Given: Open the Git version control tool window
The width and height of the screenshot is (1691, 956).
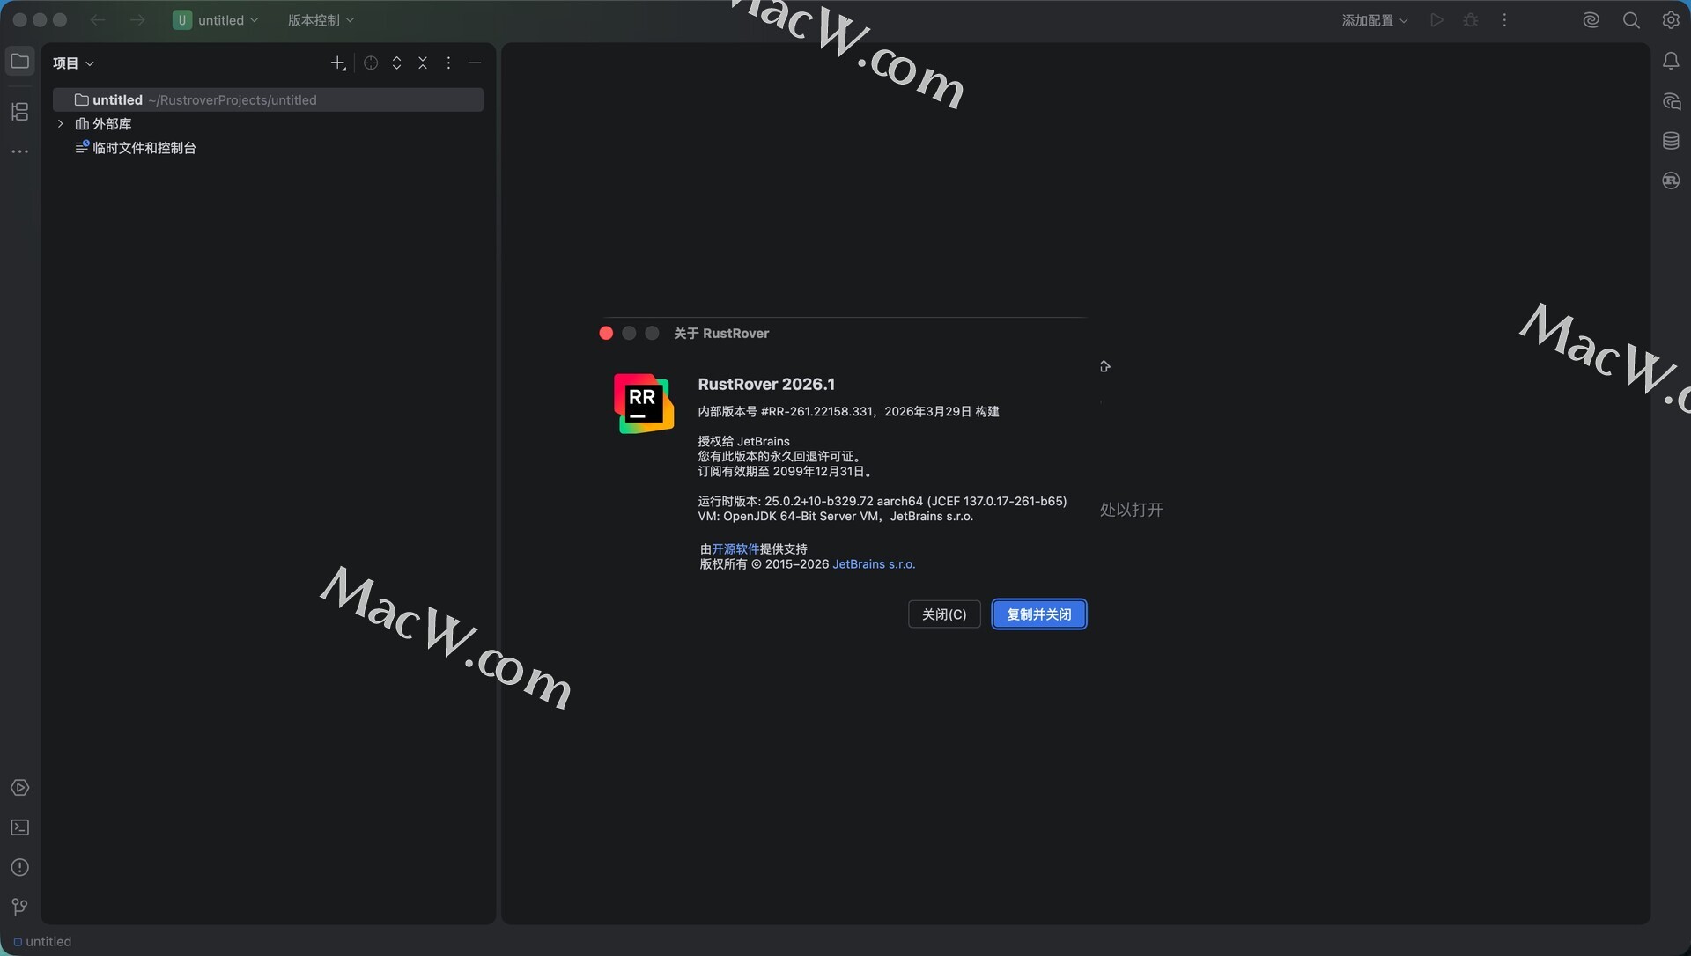Looking at the screenshot, I should tap(19, 907).
